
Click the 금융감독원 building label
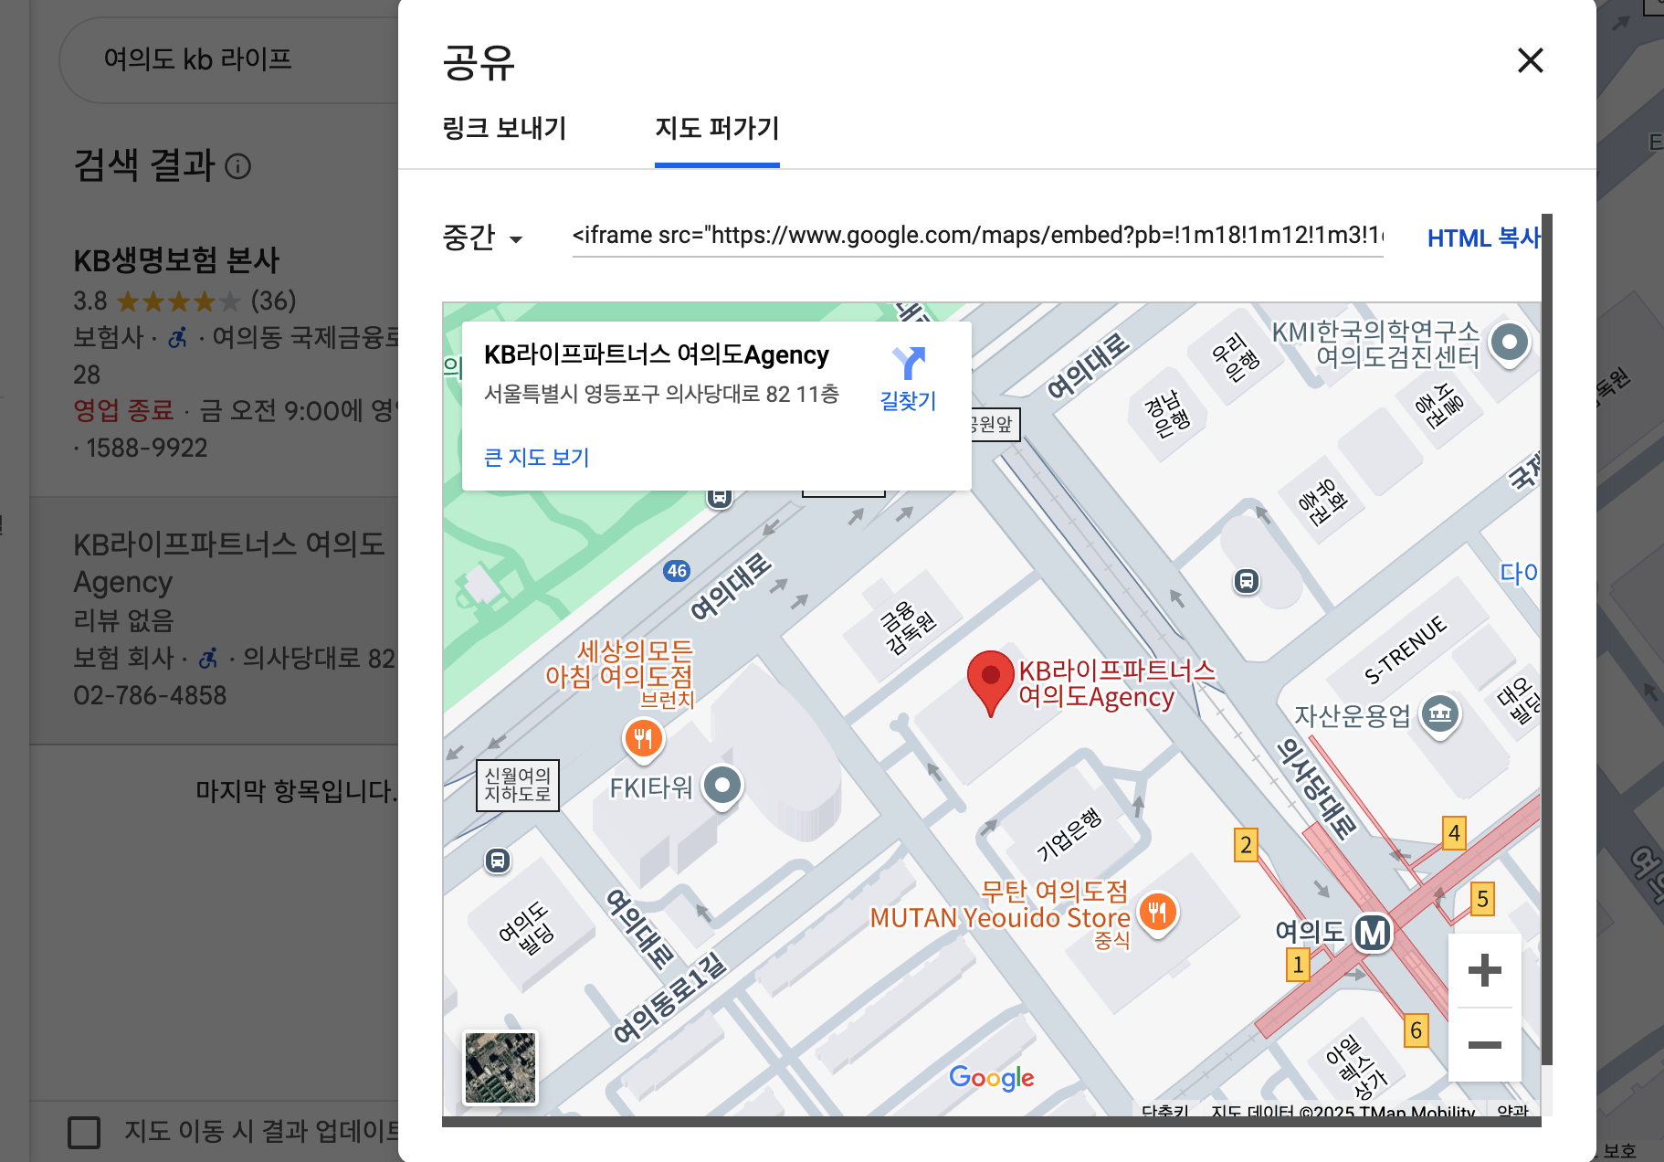tap(908, 627)
